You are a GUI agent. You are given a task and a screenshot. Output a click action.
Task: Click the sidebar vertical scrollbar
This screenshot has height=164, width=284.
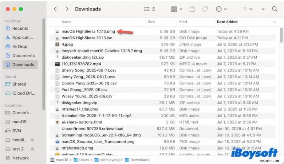pos(43,64)
